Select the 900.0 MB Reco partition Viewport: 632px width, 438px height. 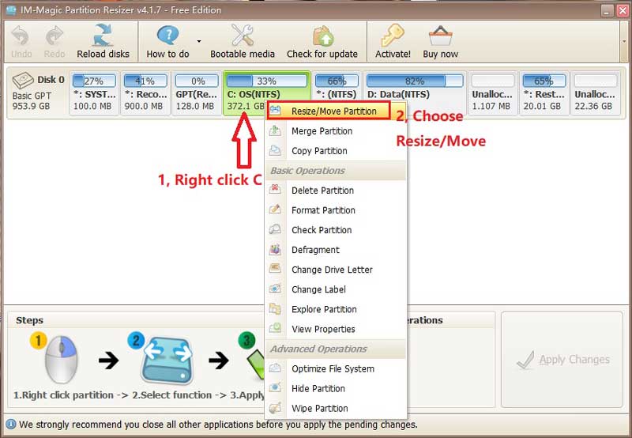tap(145, 93)
